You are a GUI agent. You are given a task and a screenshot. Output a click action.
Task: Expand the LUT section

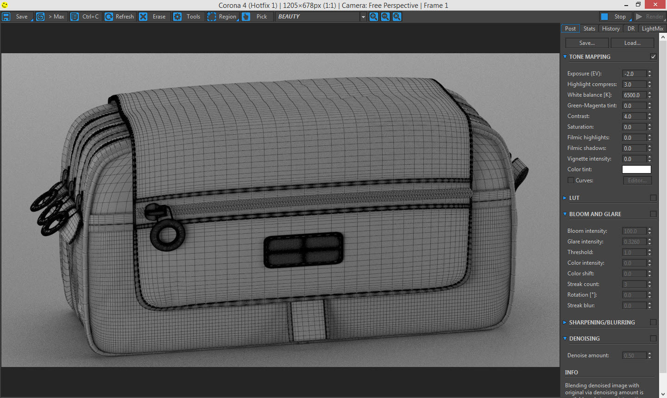pyautogui.click(x=565, y=198)
